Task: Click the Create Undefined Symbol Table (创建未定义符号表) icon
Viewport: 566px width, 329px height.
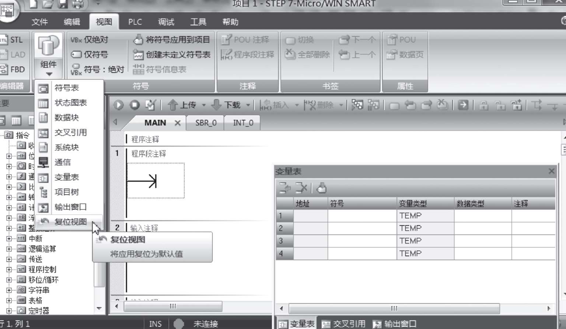Action: (x=138, y=55)
